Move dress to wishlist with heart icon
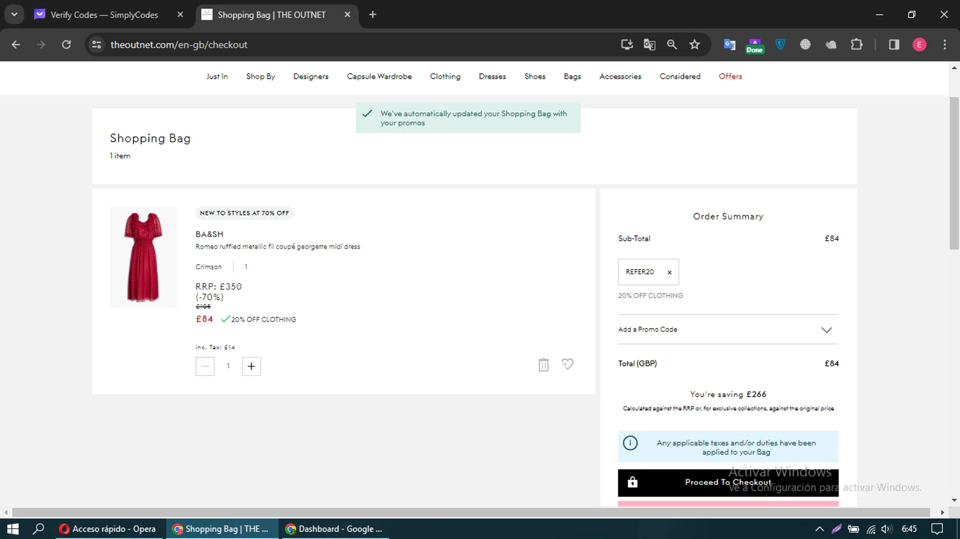The image size is (960, 539). click(568, 364)
